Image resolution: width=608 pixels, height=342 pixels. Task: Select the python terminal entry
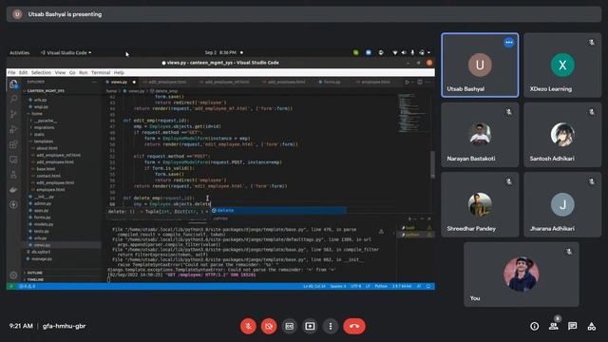tap(416, 235)
